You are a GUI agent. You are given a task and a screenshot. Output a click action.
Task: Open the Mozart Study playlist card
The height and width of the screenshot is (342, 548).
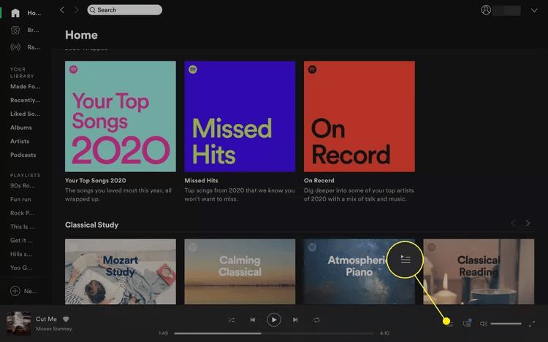tap(121, 271)
